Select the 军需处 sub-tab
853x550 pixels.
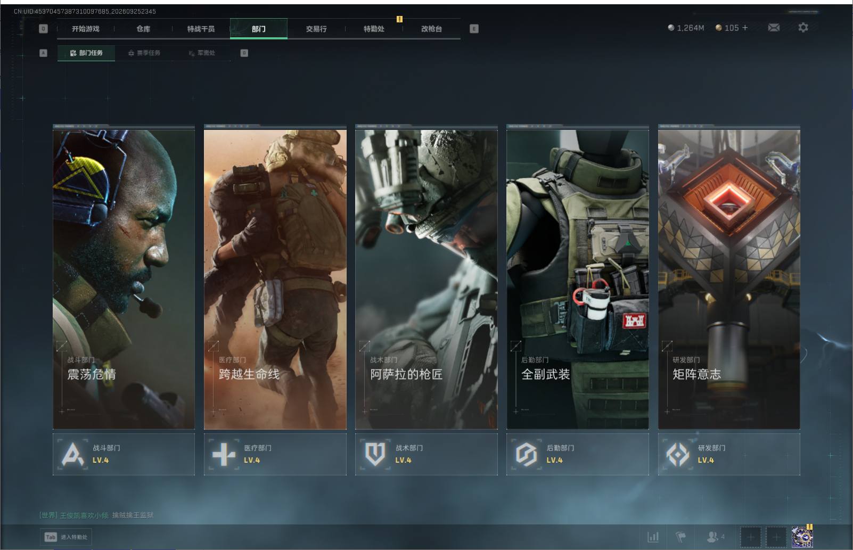202,53
